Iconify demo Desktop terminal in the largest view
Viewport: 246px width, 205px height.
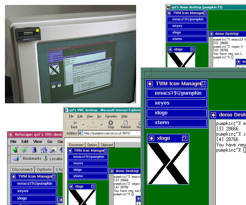pos(213,115)
